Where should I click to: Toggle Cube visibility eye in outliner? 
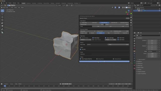point(159,11)
